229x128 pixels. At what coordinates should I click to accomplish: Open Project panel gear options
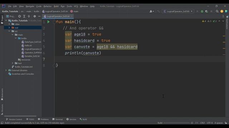coord(35,16)
